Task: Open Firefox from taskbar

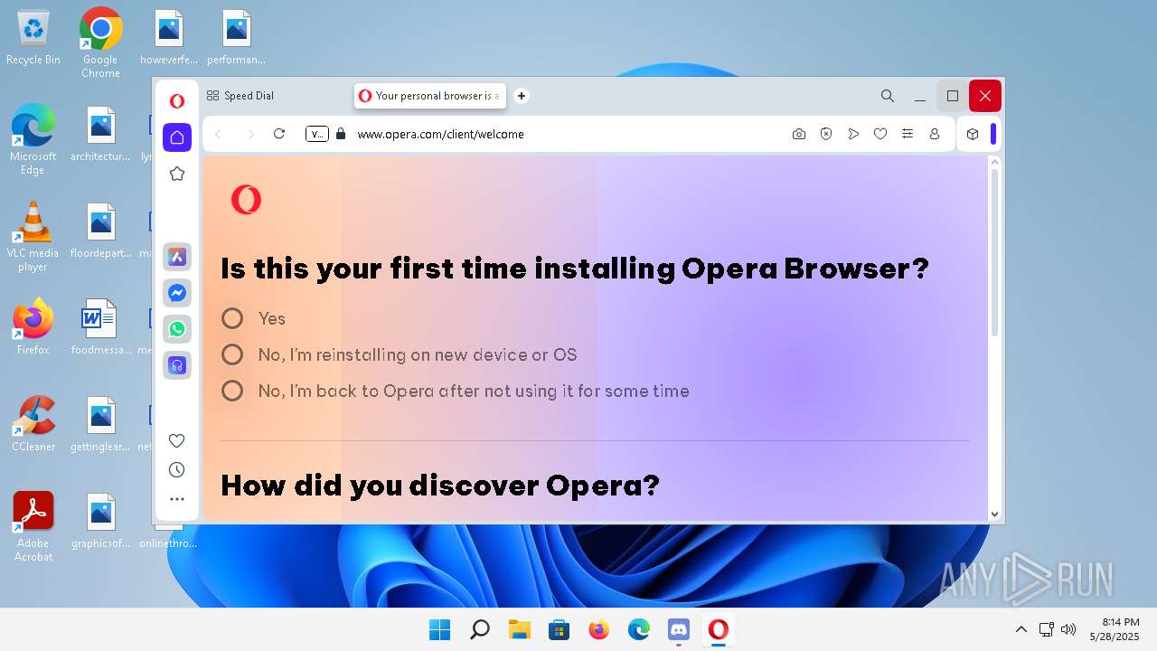Action: (598, 629)
